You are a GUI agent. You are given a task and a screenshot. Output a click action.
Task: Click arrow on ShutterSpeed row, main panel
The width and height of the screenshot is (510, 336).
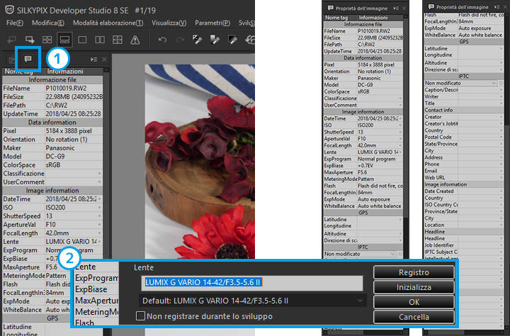(x=99, y=216)
